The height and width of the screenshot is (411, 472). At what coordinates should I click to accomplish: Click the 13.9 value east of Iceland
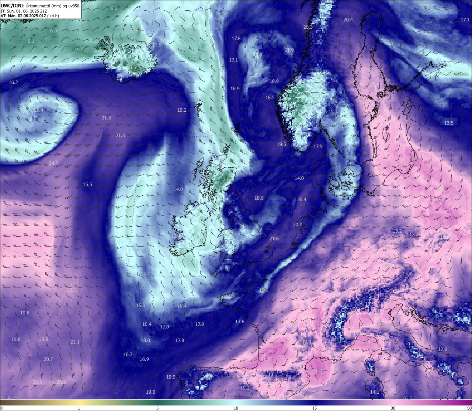[157, 44]
